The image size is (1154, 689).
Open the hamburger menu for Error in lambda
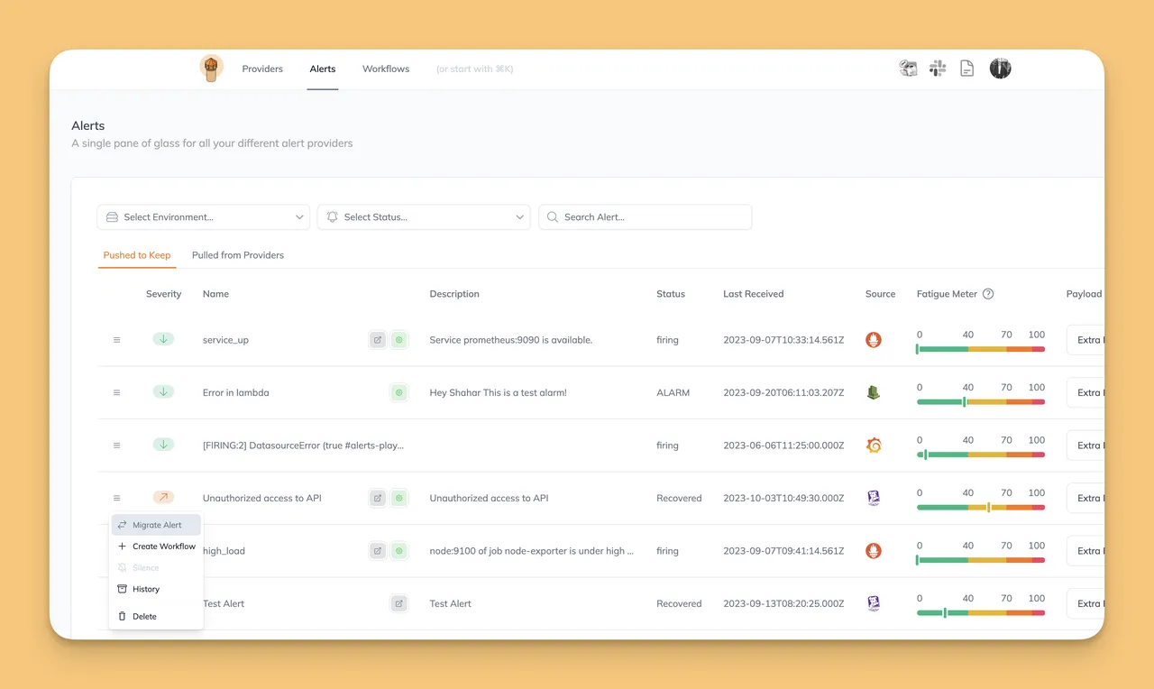116,392
